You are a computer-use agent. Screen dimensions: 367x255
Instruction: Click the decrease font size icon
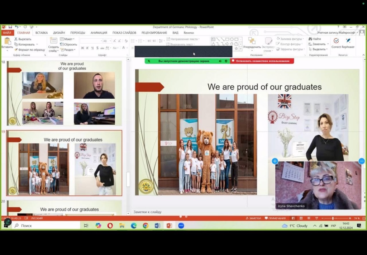click(119, 41)
